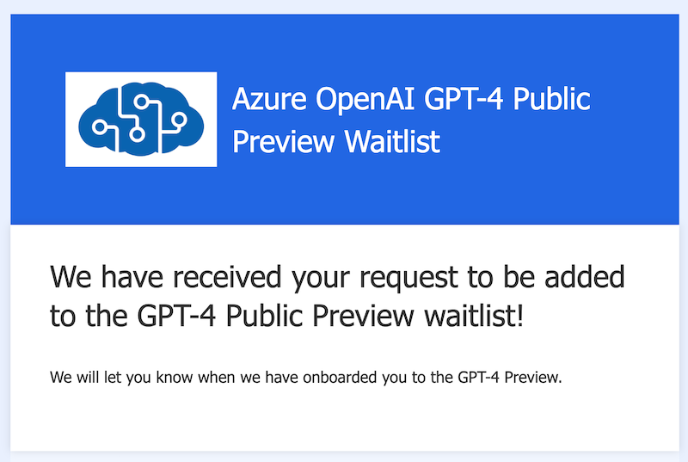Click the word 'added' in the heading

[585, 277]
